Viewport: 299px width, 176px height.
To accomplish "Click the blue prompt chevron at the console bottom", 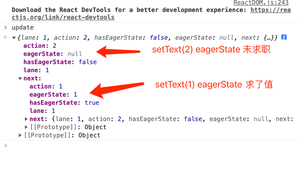I will click(x=6, y=145).
